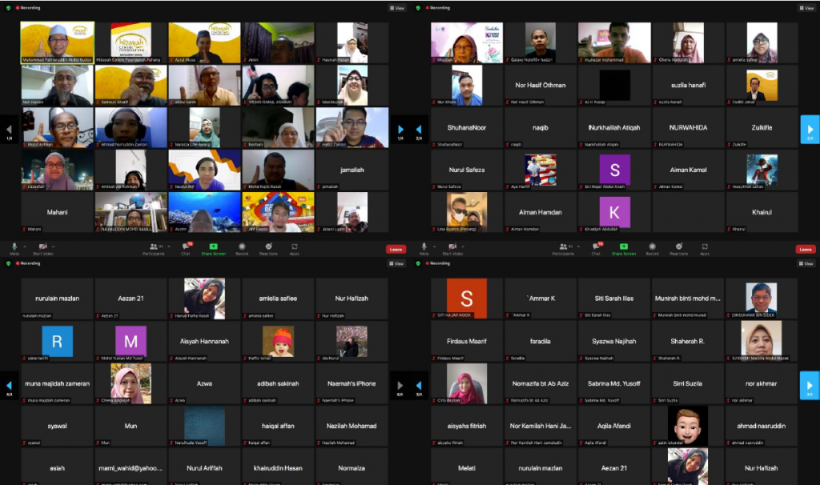The width and height of the screenshot is (820, 485).
Task: Toggle Mute microphone in the top-left window
Action: (x=14, y=247)
